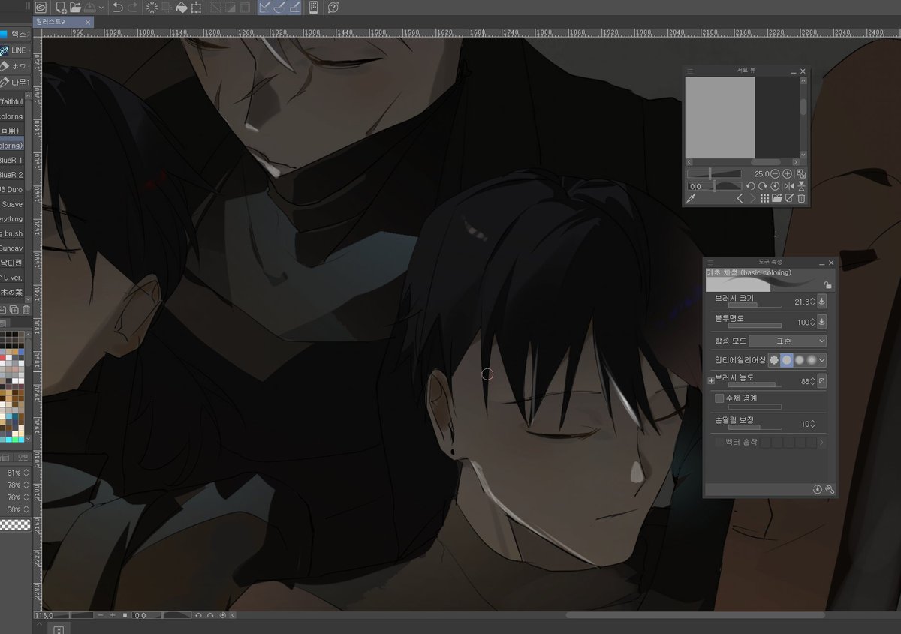Open brush size dynamics button

[821, 302]
